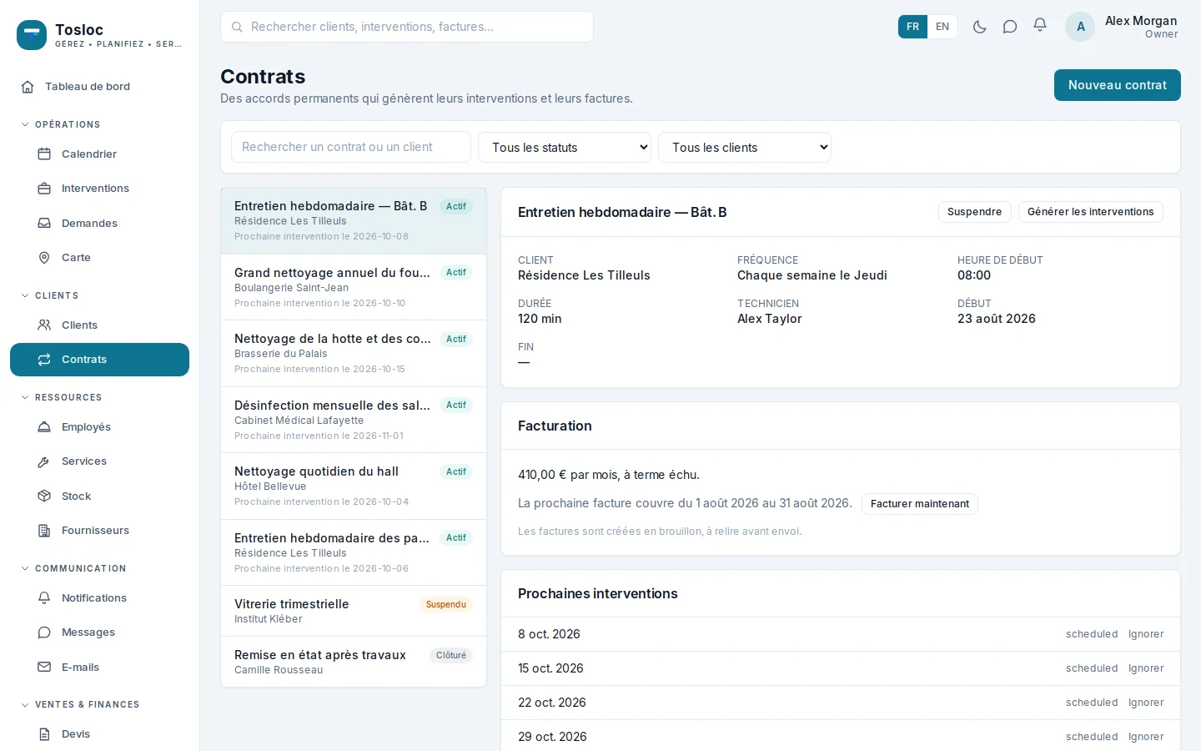
Task: Open the notifications bell in header
Action: (x=1040, y=26)
